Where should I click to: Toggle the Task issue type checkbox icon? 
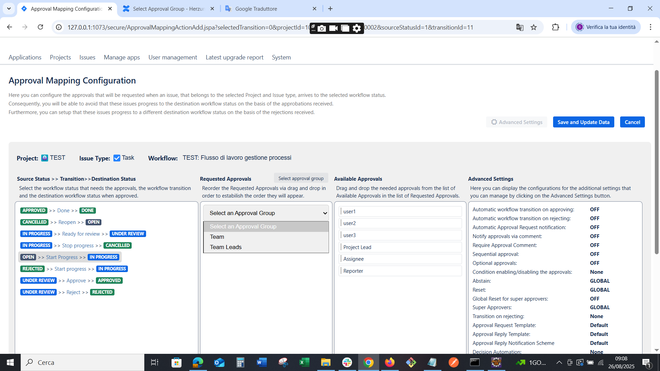tap(117, 158)
